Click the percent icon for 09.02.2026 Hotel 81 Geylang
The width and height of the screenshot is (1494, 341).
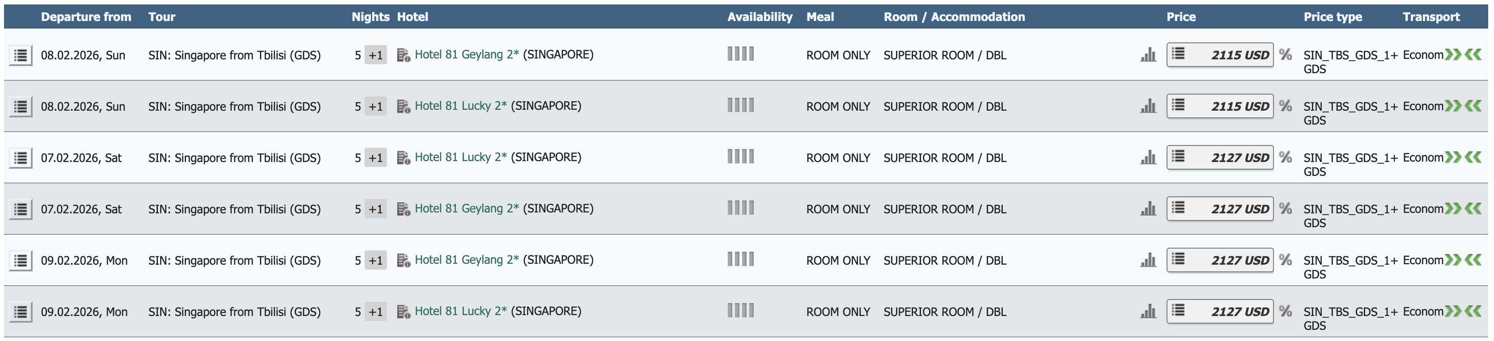pyautogui.click(x=1285, y=260)
